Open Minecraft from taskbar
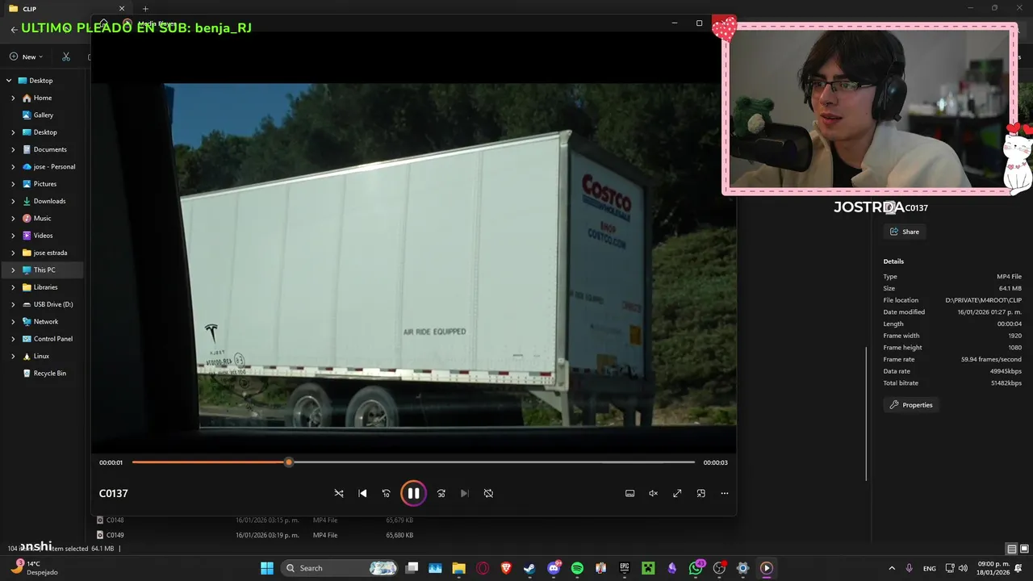The image size is (1033, 581). [x=648, y=568]
